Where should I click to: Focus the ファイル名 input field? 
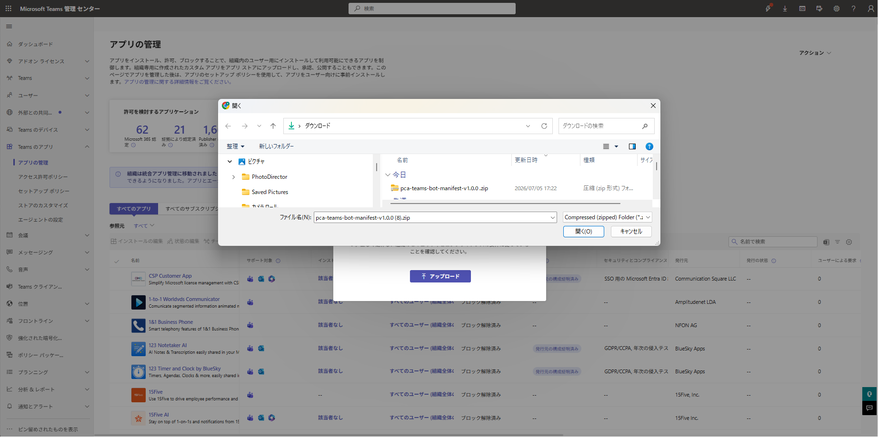[432, 218]
